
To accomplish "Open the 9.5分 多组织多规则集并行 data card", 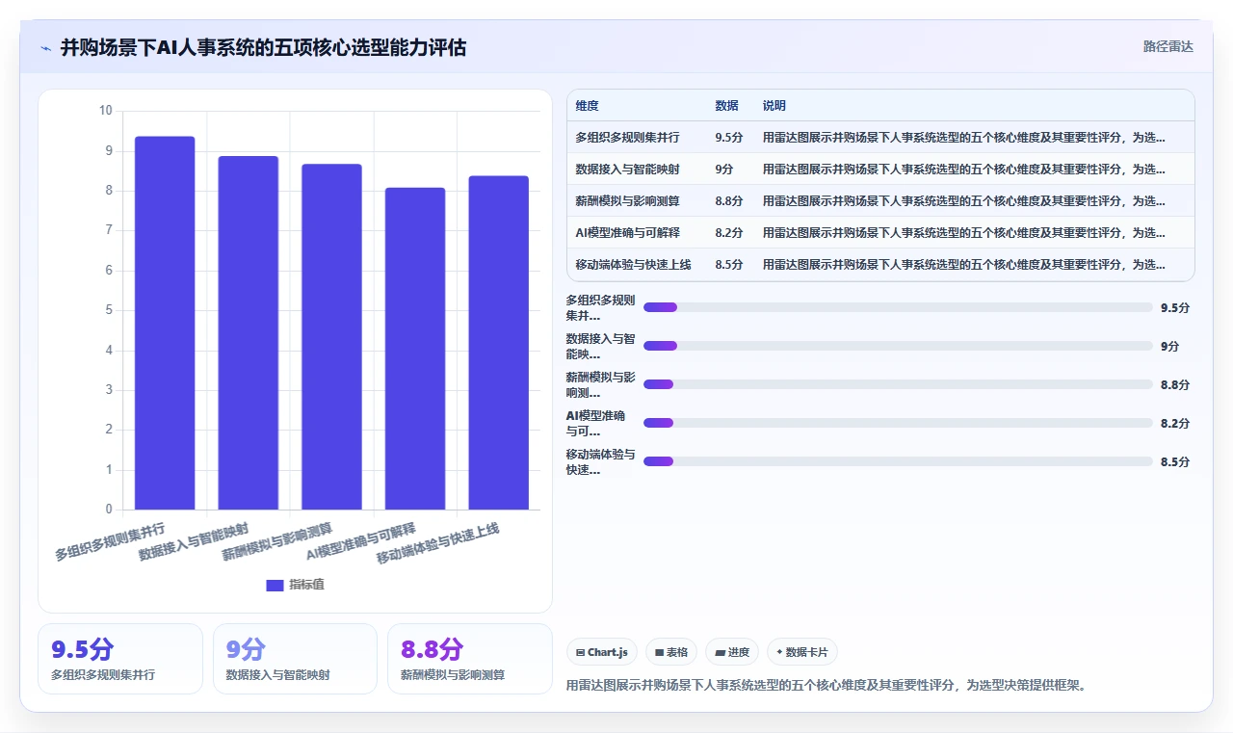I will [x=120, y=659].
